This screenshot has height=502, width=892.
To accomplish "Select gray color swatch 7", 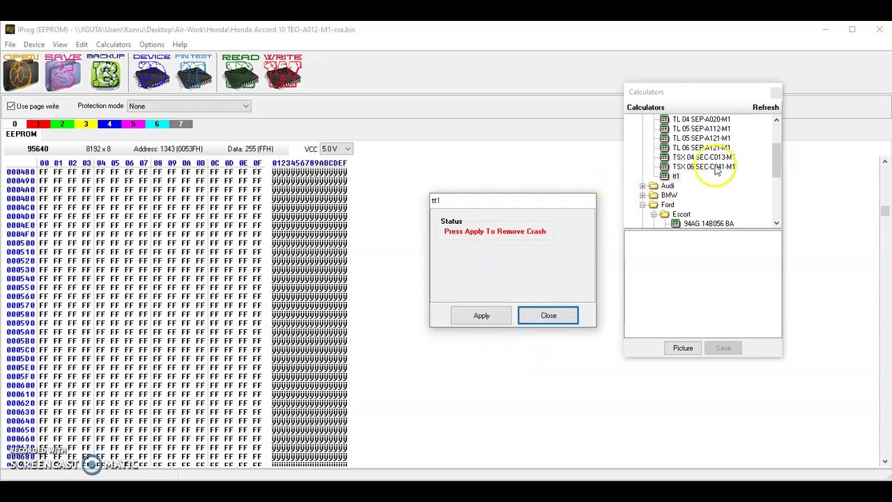I will (180, 124).
